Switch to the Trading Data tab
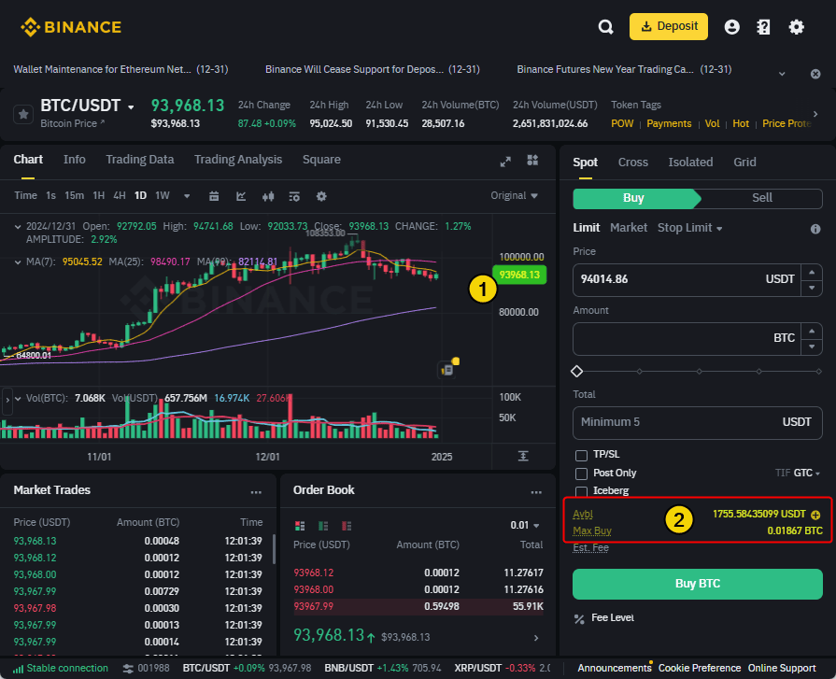Image resolution: width=836 pixels, height=679 pixels. (x=140, y=160)
